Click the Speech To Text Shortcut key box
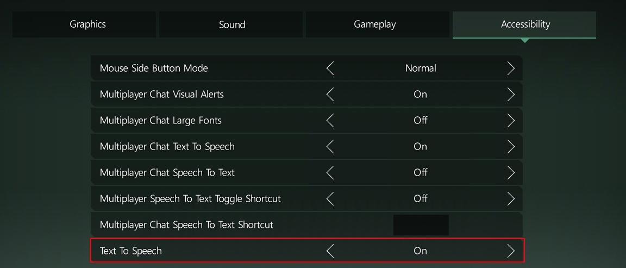 coord(421,225)
